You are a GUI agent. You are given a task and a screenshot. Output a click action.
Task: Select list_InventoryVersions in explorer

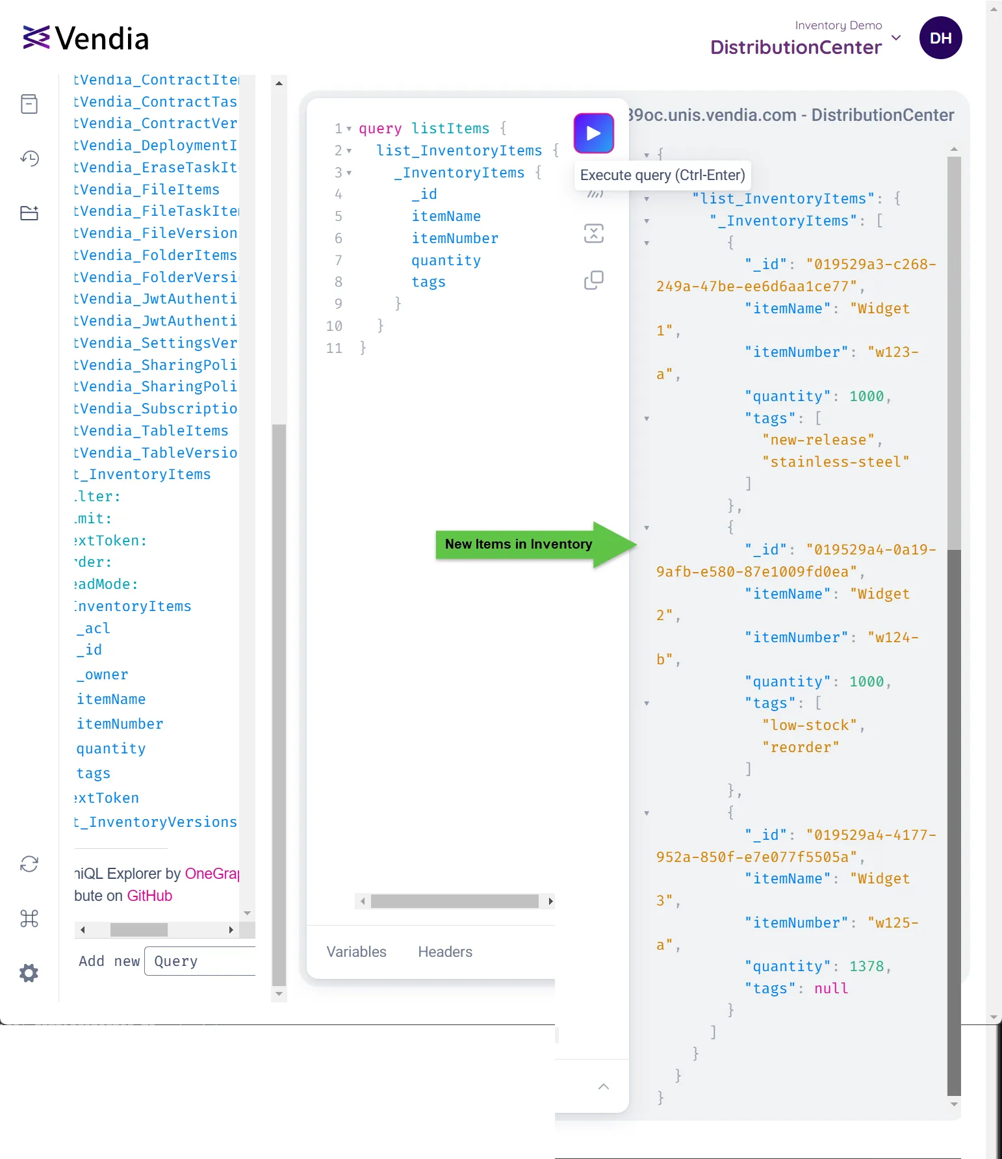click(156, 822)
